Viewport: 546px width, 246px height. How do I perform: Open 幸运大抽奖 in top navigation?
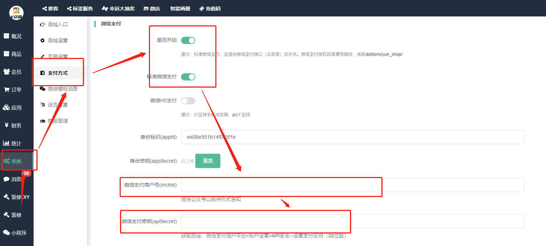tap(118, 9)
